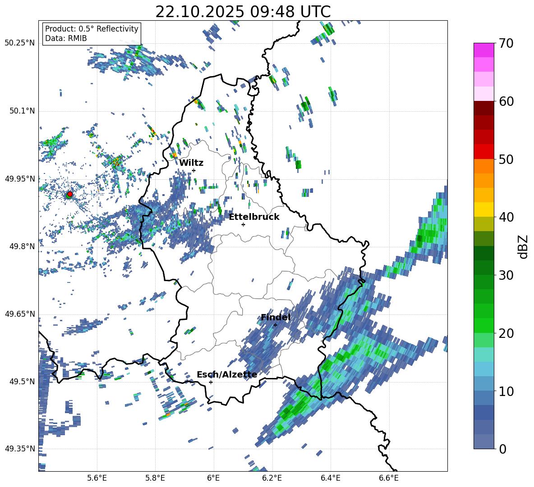Click the Ettelbruck station cross marker

point(243,224)
